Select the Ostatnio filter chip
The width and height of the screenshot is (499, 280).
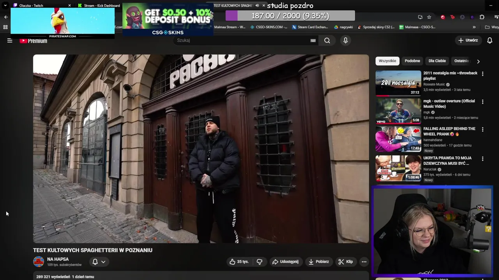tap(462, 61)
